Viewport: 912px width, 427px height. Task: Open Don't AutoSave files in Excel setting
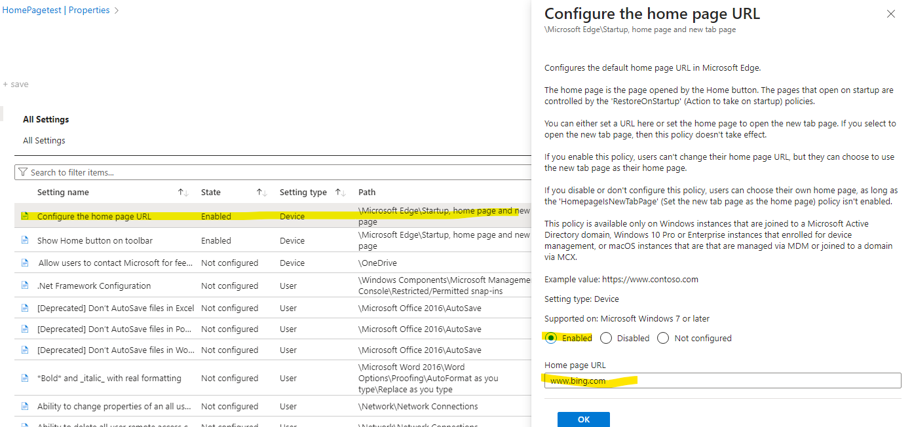click(x=116, y=308)
